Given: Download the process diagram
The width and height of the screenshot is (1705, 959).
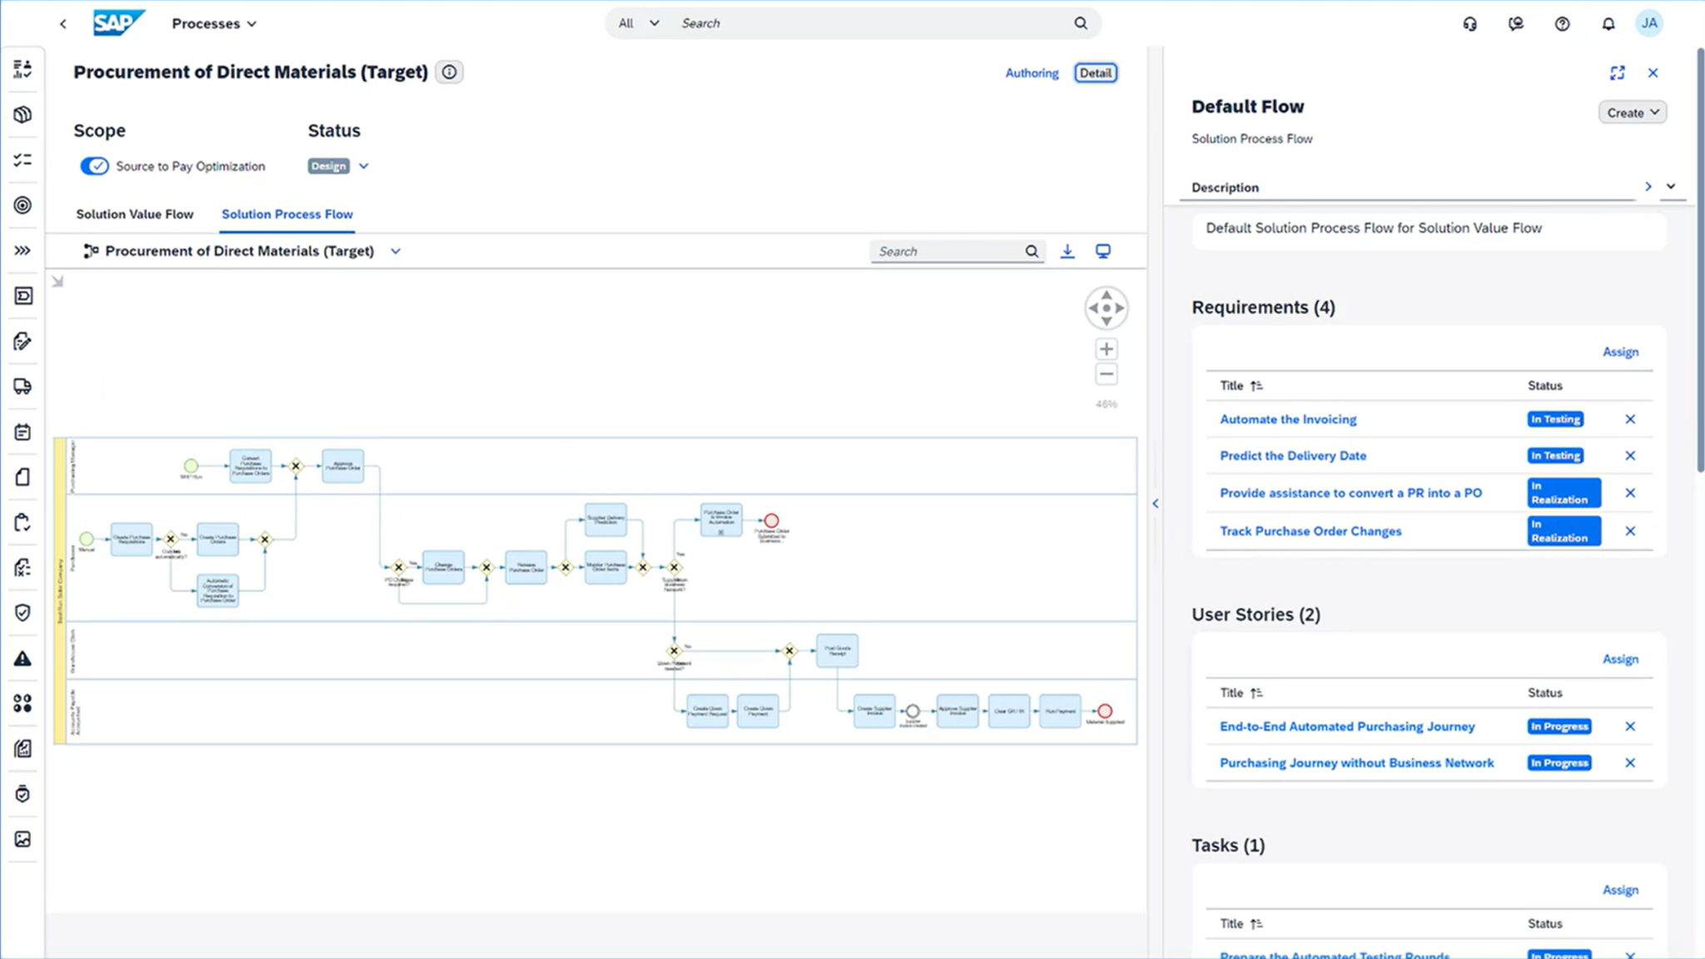Looking at the screenshot, I should point(1068,251).
